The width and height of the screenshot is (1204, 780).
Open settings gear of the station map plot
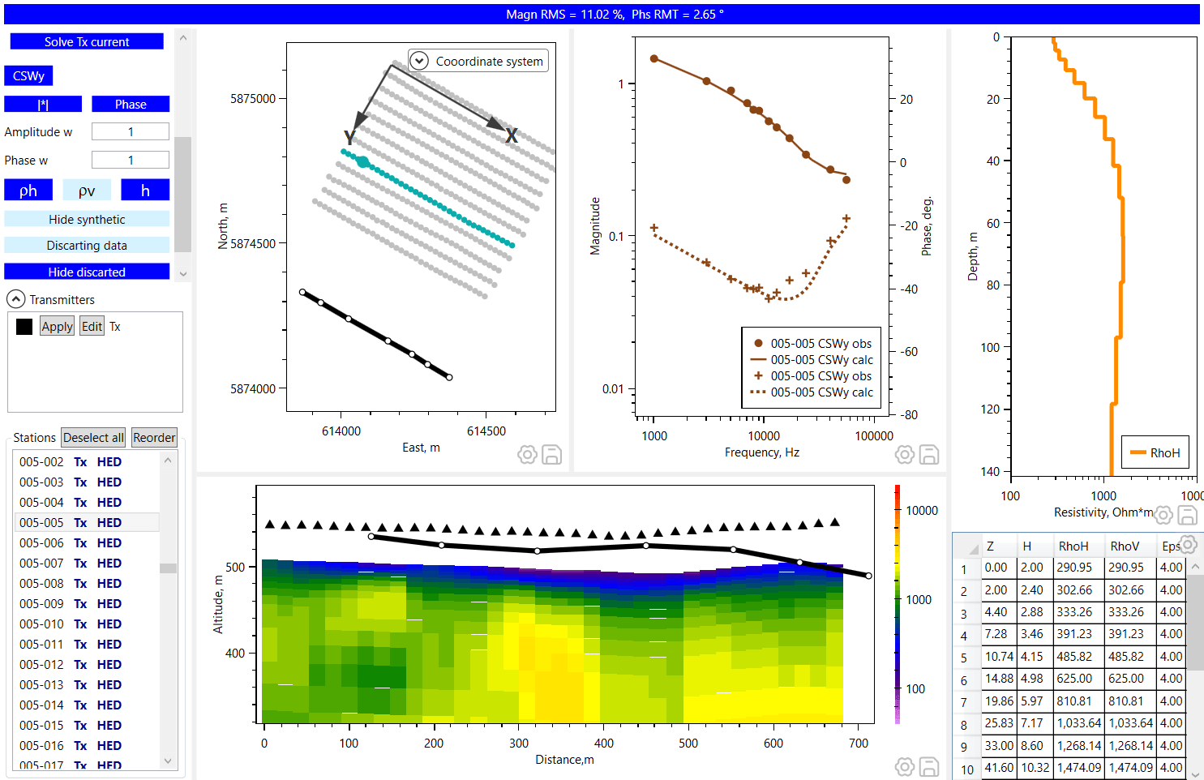[527, 455]
